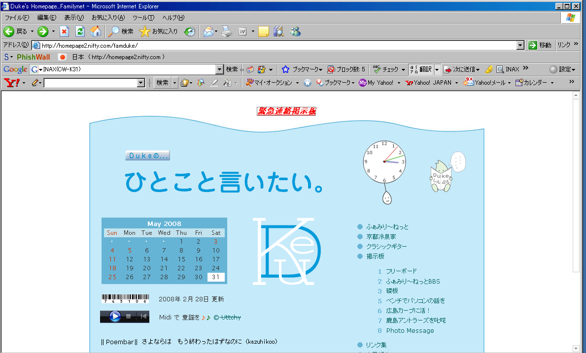Open the ヘルプ(H) menu
Image resolution: width=586 pixels, height=353 pixels.
(173, 18)
